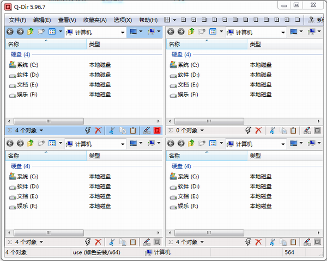Go up one folder in top-right pane

[191, 32]
